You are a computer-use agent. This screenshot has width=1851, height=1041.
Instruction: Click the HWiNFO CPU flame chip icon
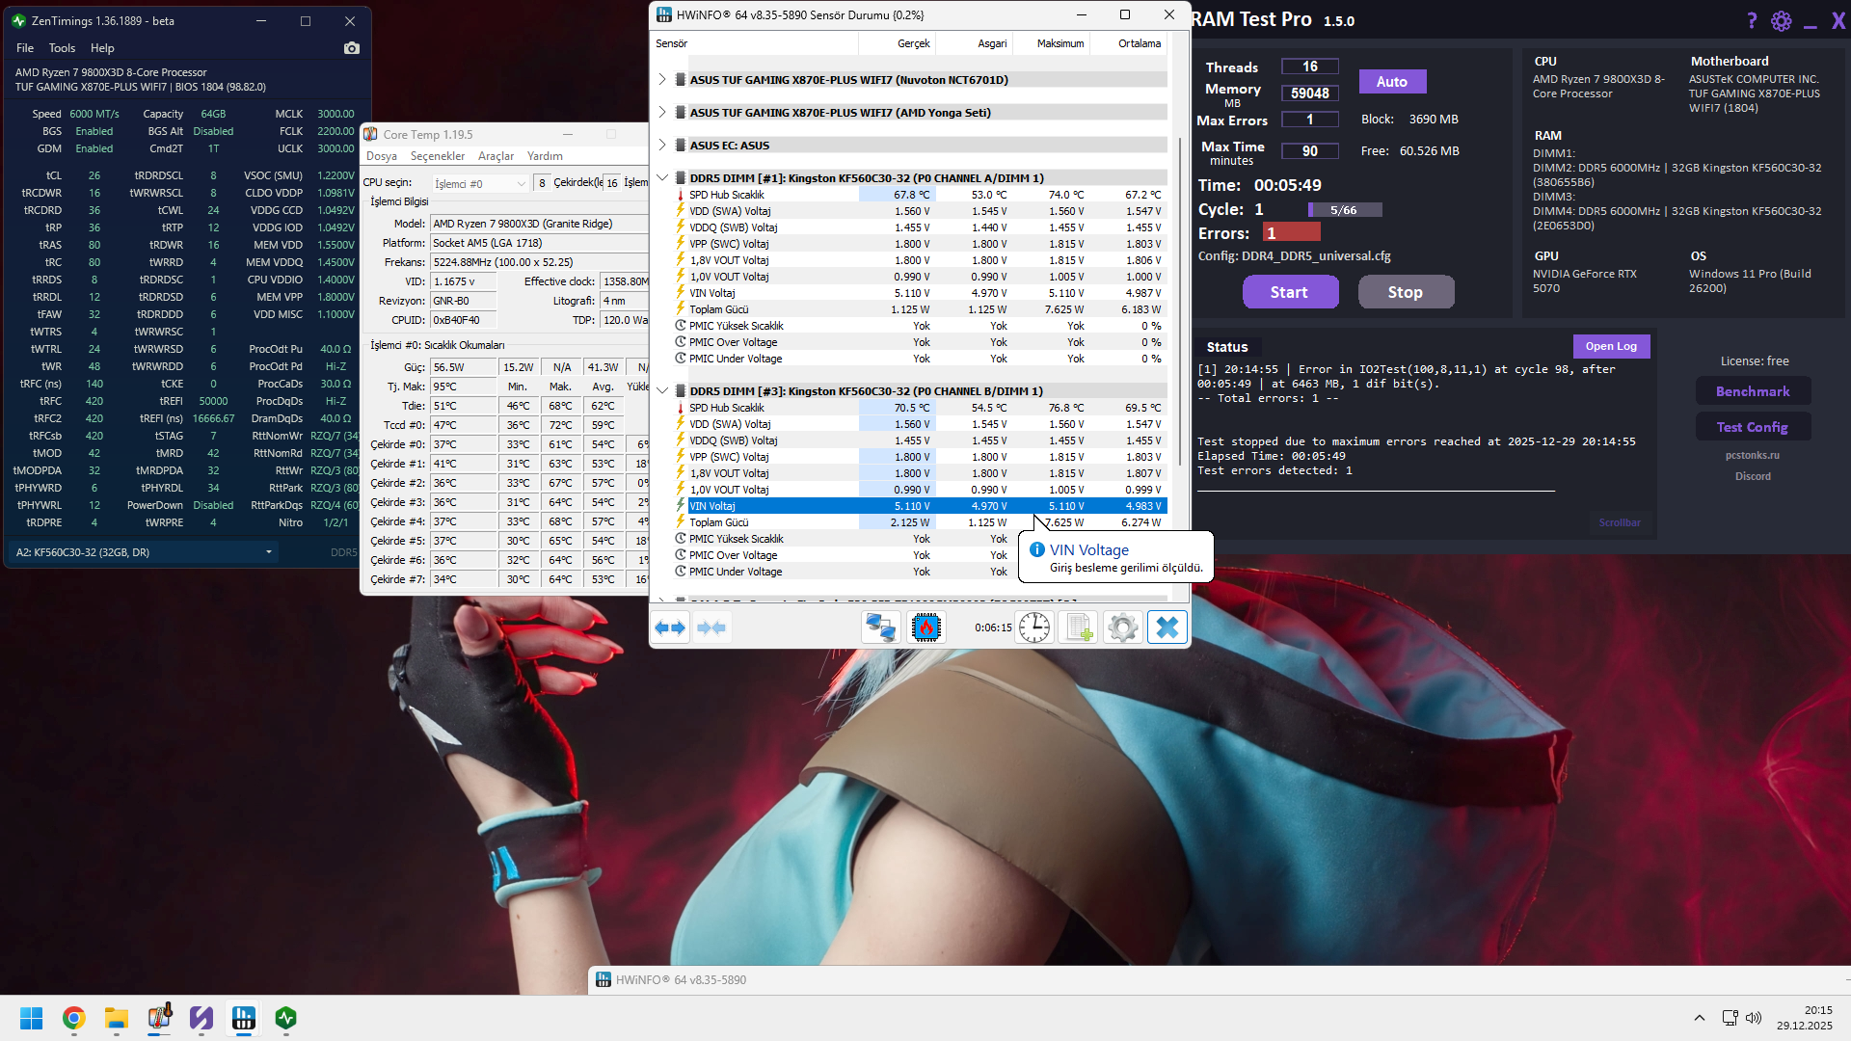(x=925, y=627)
